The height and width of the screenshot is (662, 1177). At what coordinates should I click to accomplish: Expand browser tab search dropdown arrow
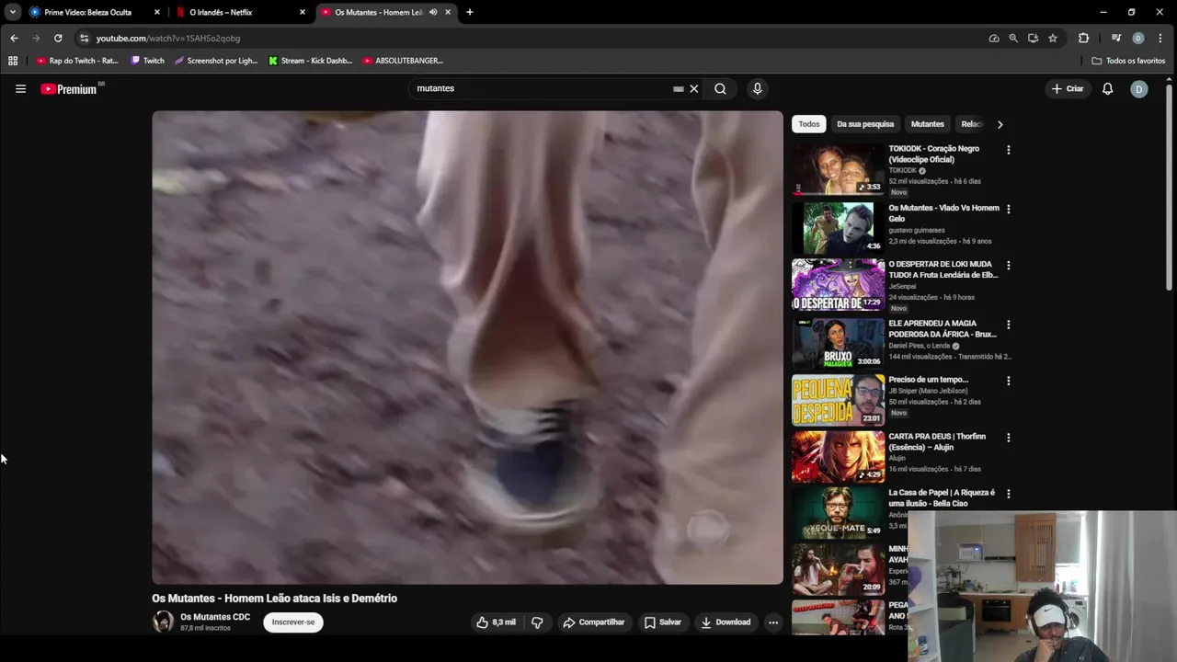coord(13,12)
